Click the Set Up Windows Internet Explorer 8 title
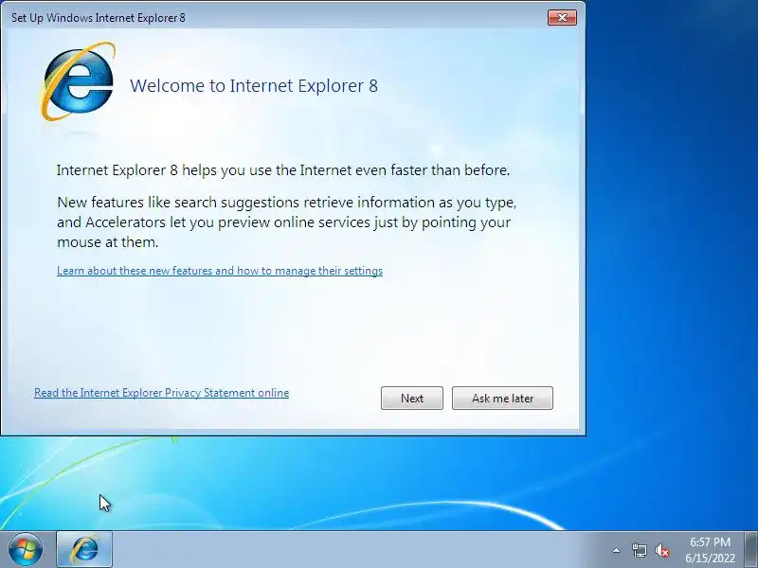The width and height of the screenshot is (758, 568). [x=99, y=18]
